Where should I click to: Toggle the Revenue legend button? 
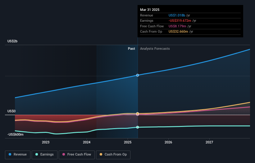18,155
